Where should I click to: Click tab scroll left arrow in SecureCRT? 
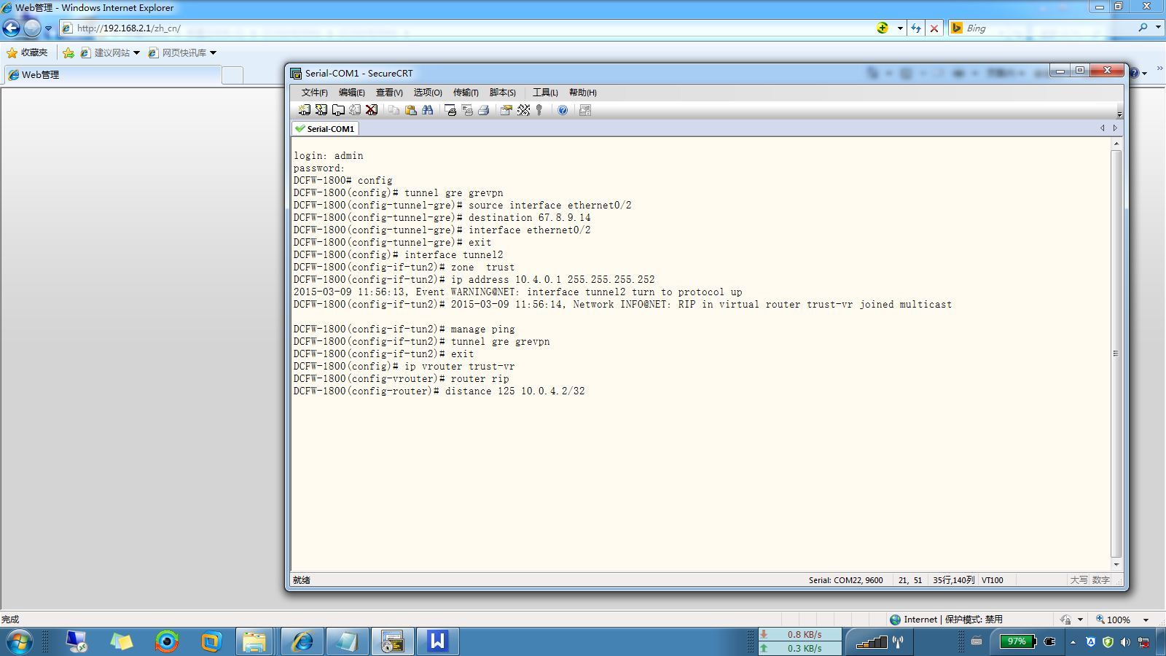(1102, 128)
